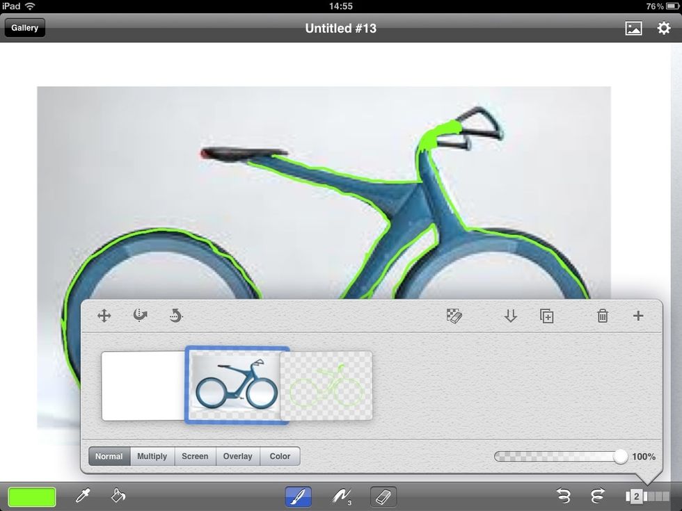Switch to the Eraser tool

[381, 496]
